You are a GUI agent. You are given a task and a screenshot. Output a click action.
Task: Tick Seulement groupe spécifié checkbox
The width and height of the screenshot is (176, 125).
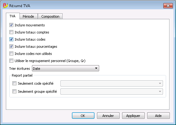pyautogui.click(x=14, y=92)
